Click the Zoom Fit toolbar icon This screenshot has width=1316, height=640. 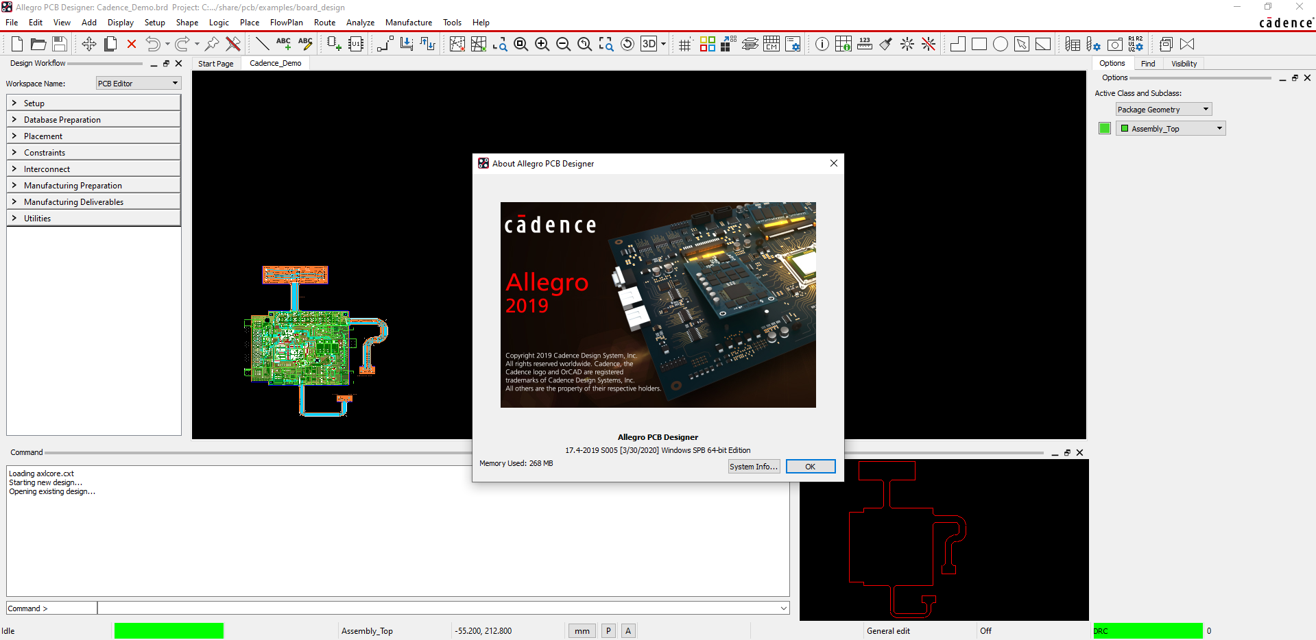pos(521,45)
